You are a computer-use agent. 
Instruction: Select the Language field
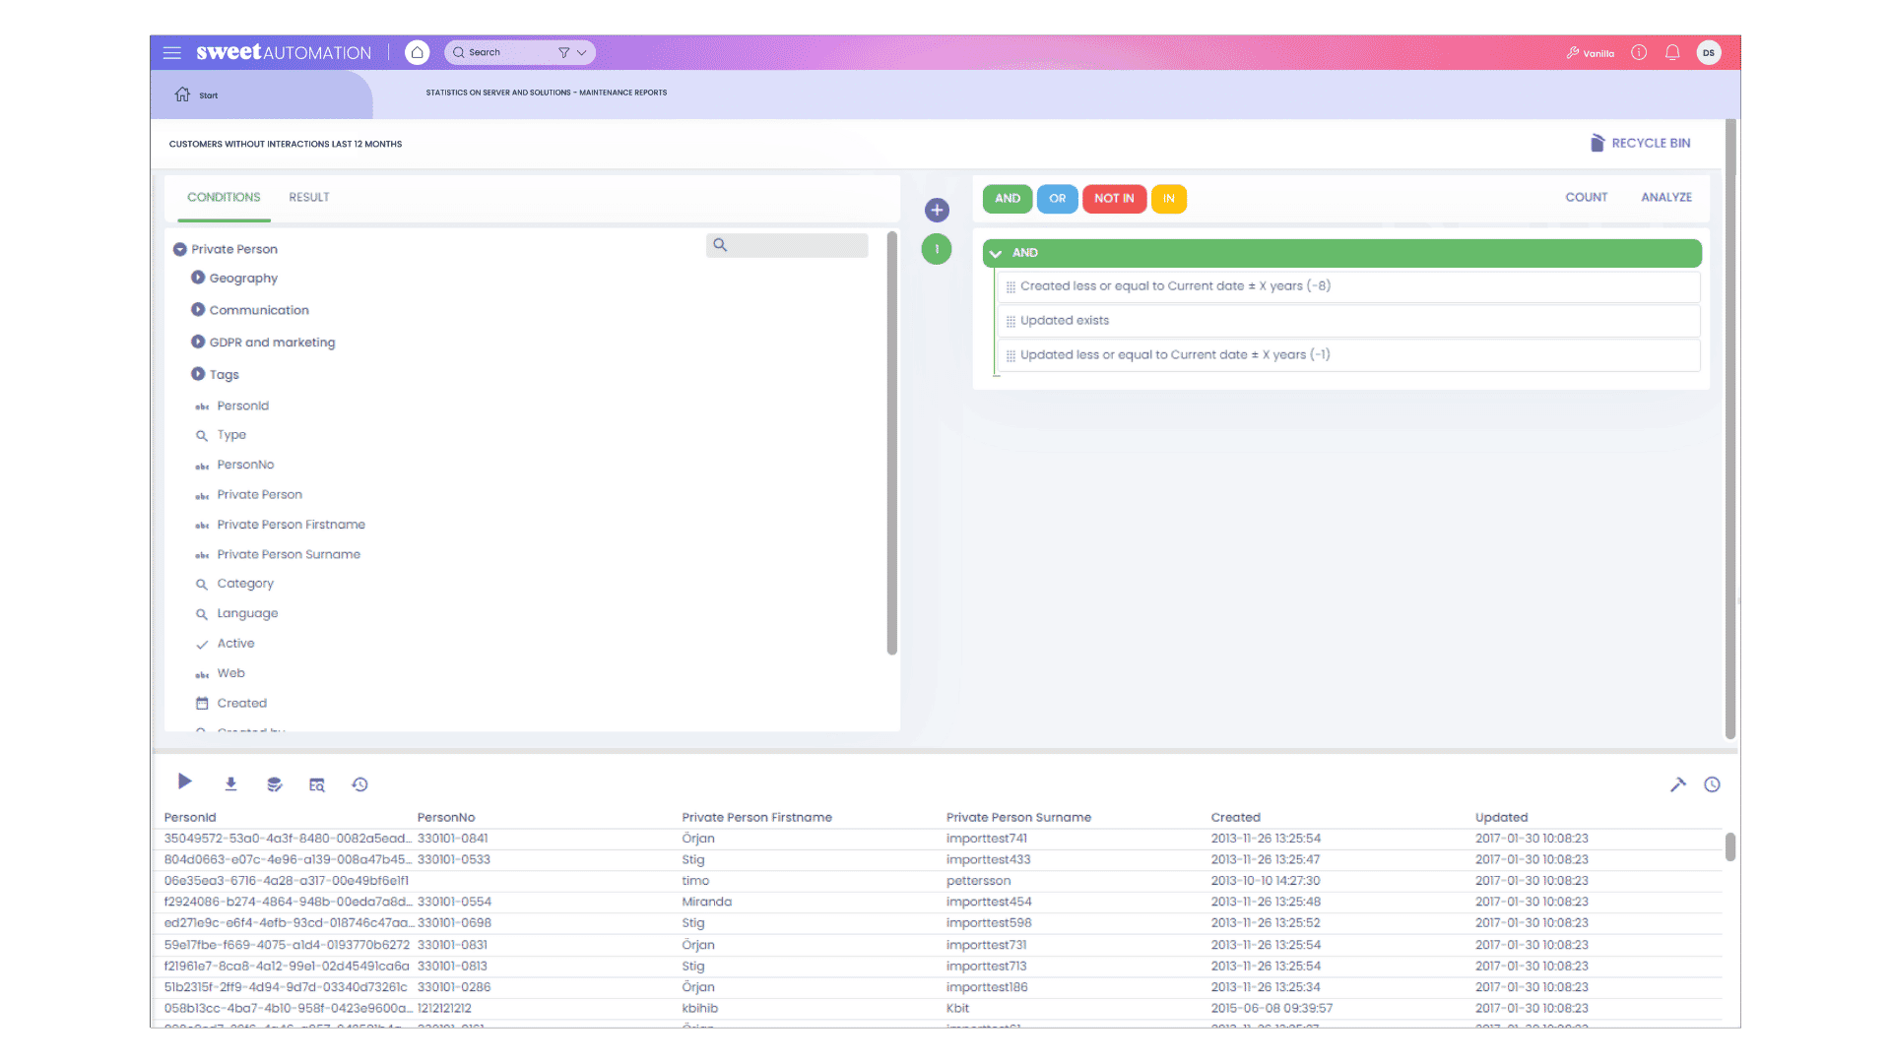[x=247, y=613]
